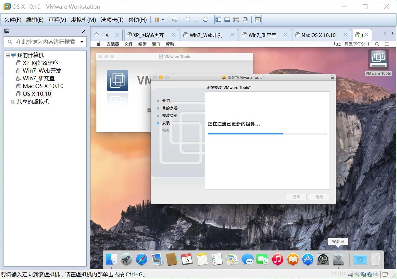Screen dimensions: 397x279
Task: Switch to Unity mode from the toolbar
Action: (245, 20)
